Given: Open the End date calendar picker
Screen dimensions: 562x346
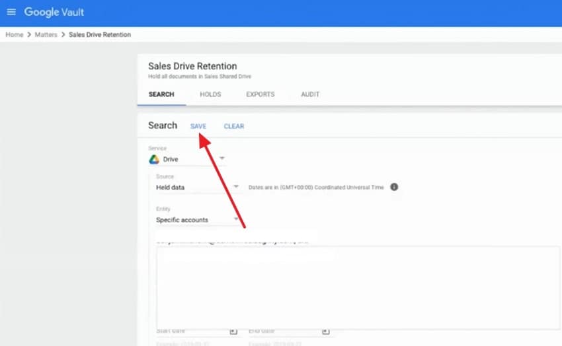Looking at the screenshot, I should tap(325, 331).
